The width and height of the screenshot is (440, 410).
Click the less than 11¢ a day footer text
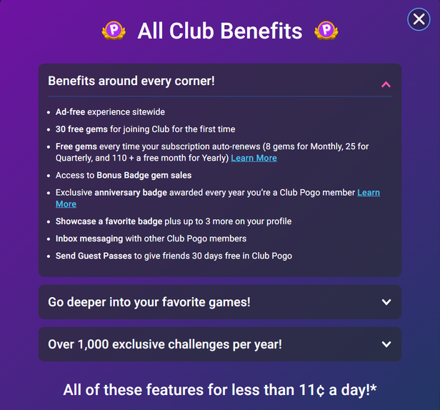pos(220,390)
